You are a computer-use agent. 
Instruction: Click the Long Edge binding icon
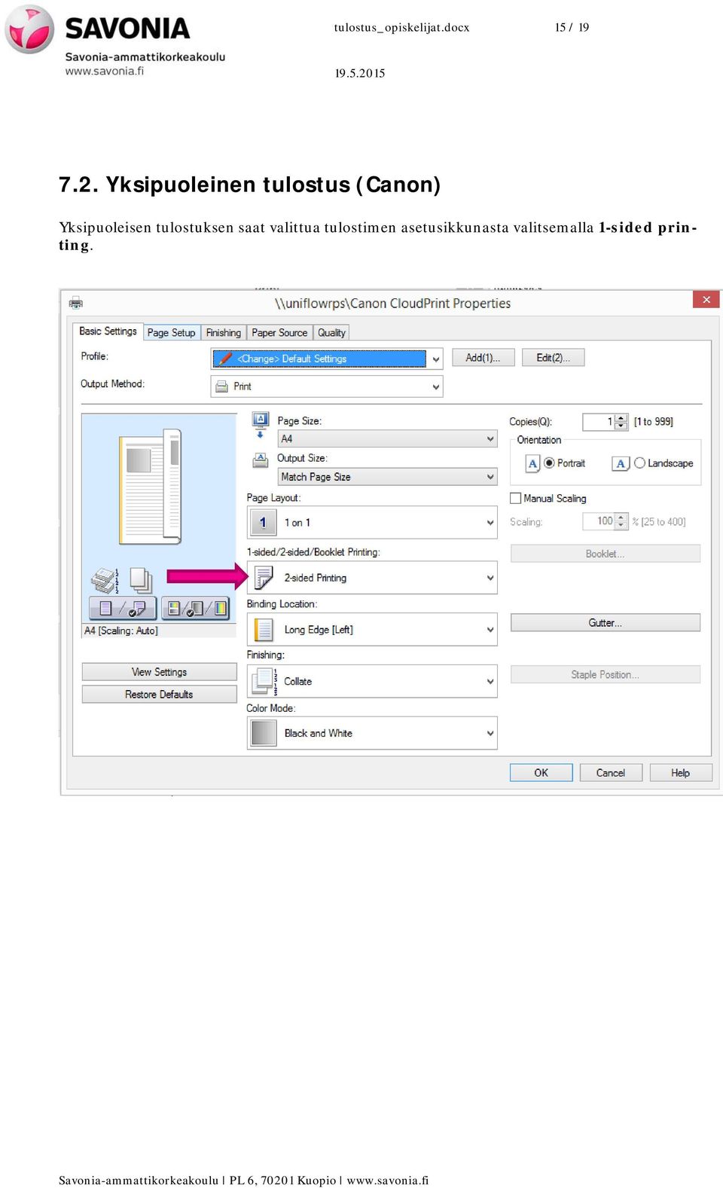point(264,630)
